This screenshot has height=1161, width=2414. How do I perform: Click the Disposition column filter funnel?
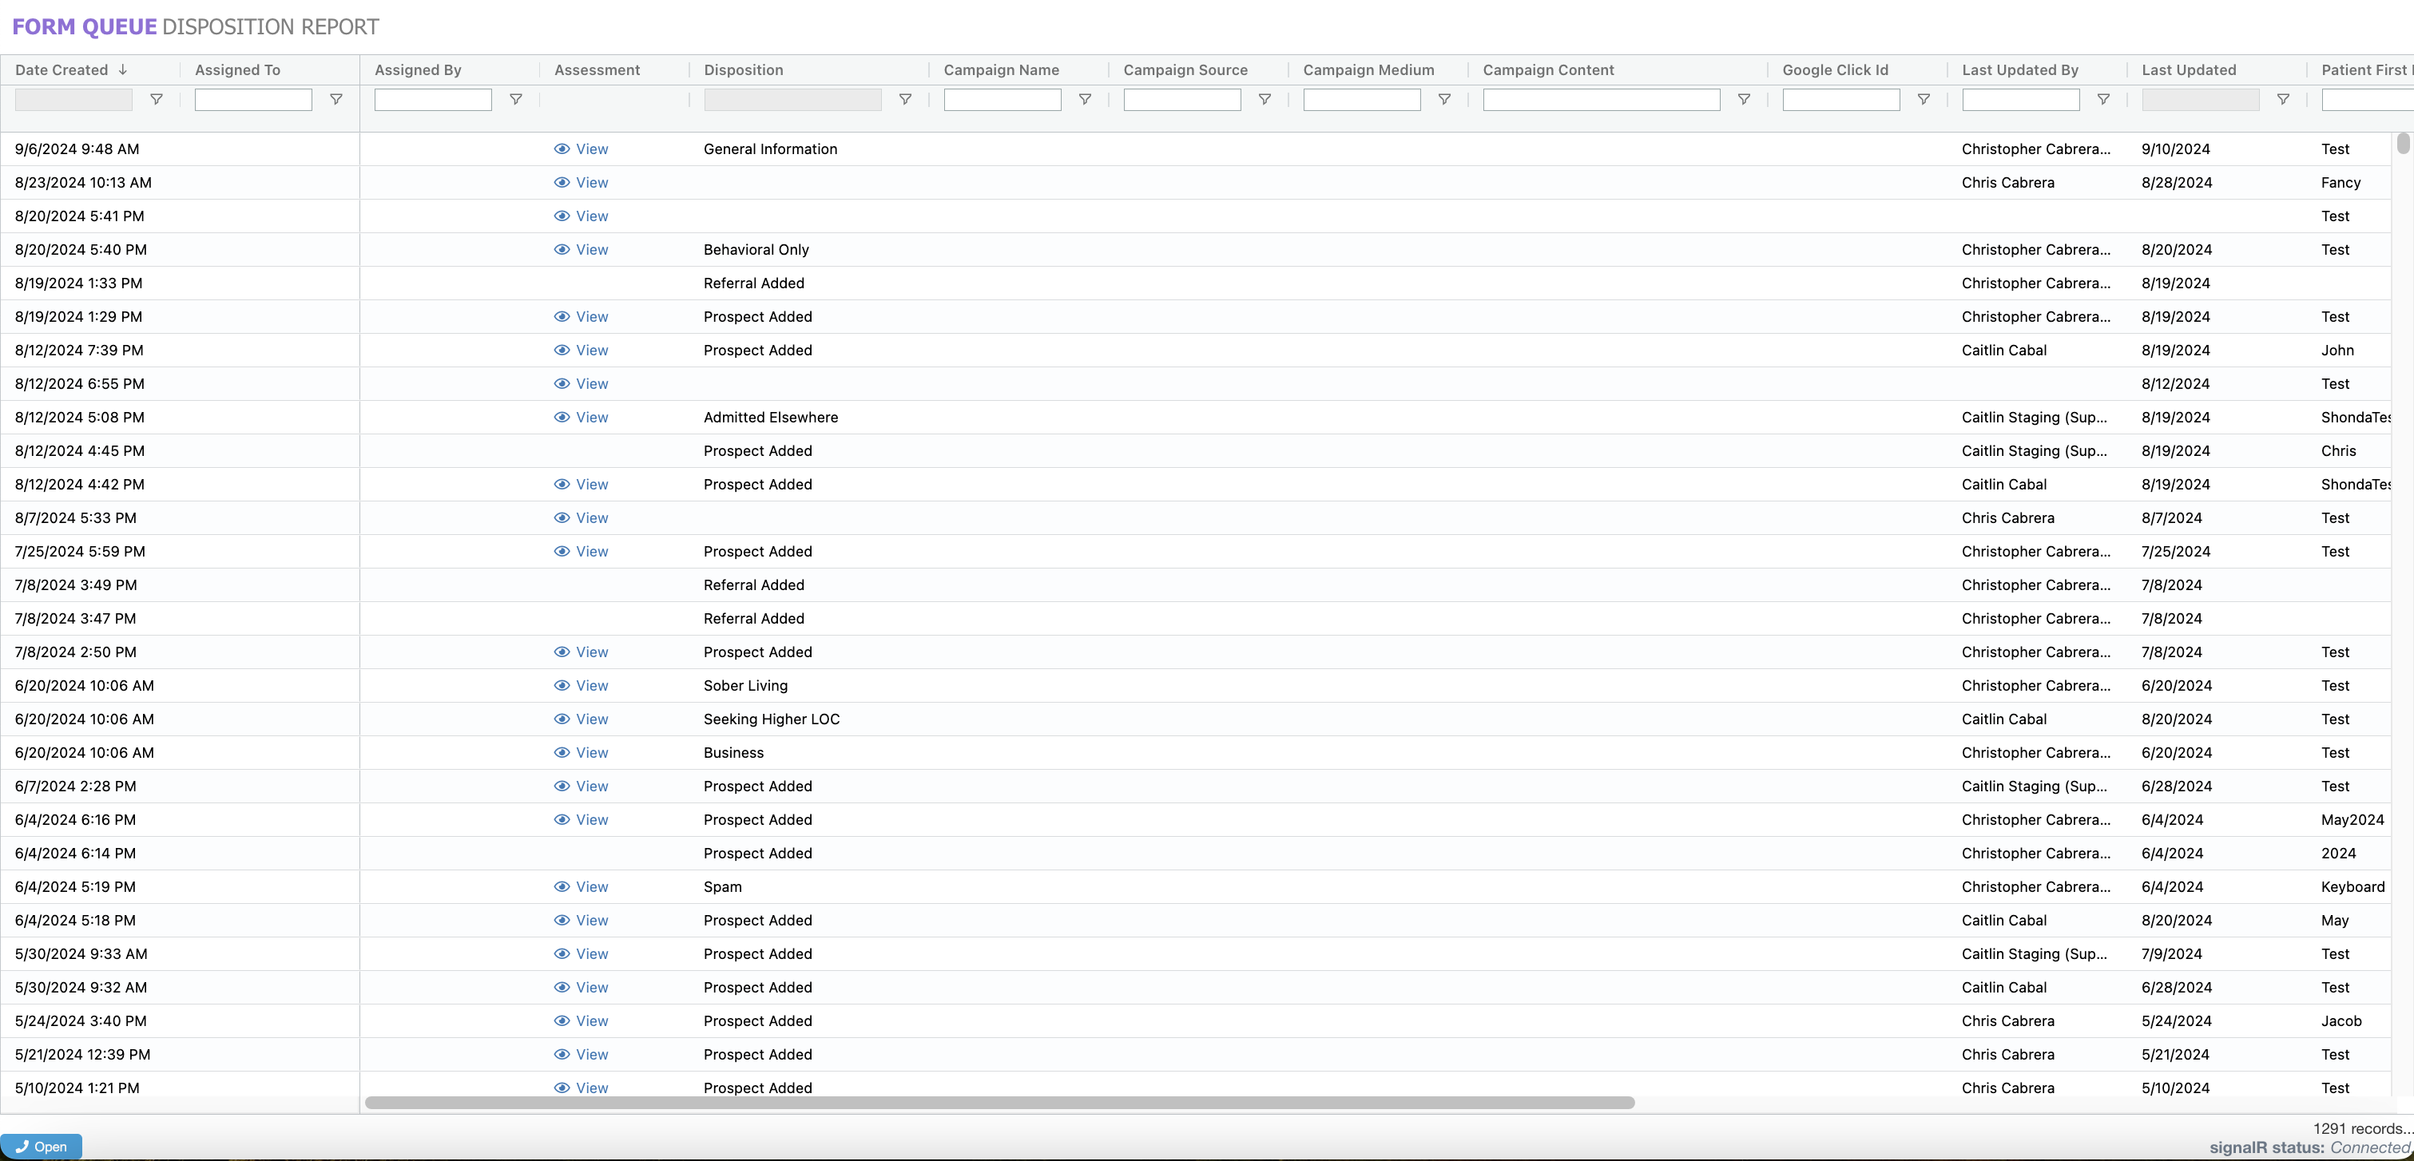pyautogui.click(x=904, y=99)
